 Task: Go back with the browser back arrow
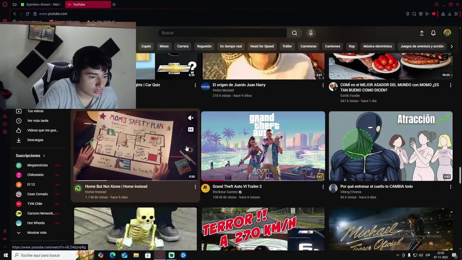14,14
